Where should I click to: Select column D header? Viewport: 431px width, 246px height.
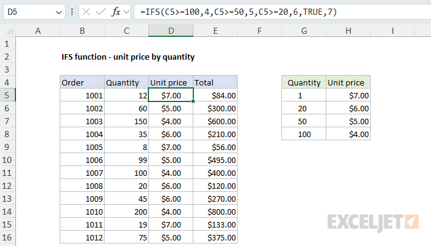[x=171, y=31]
